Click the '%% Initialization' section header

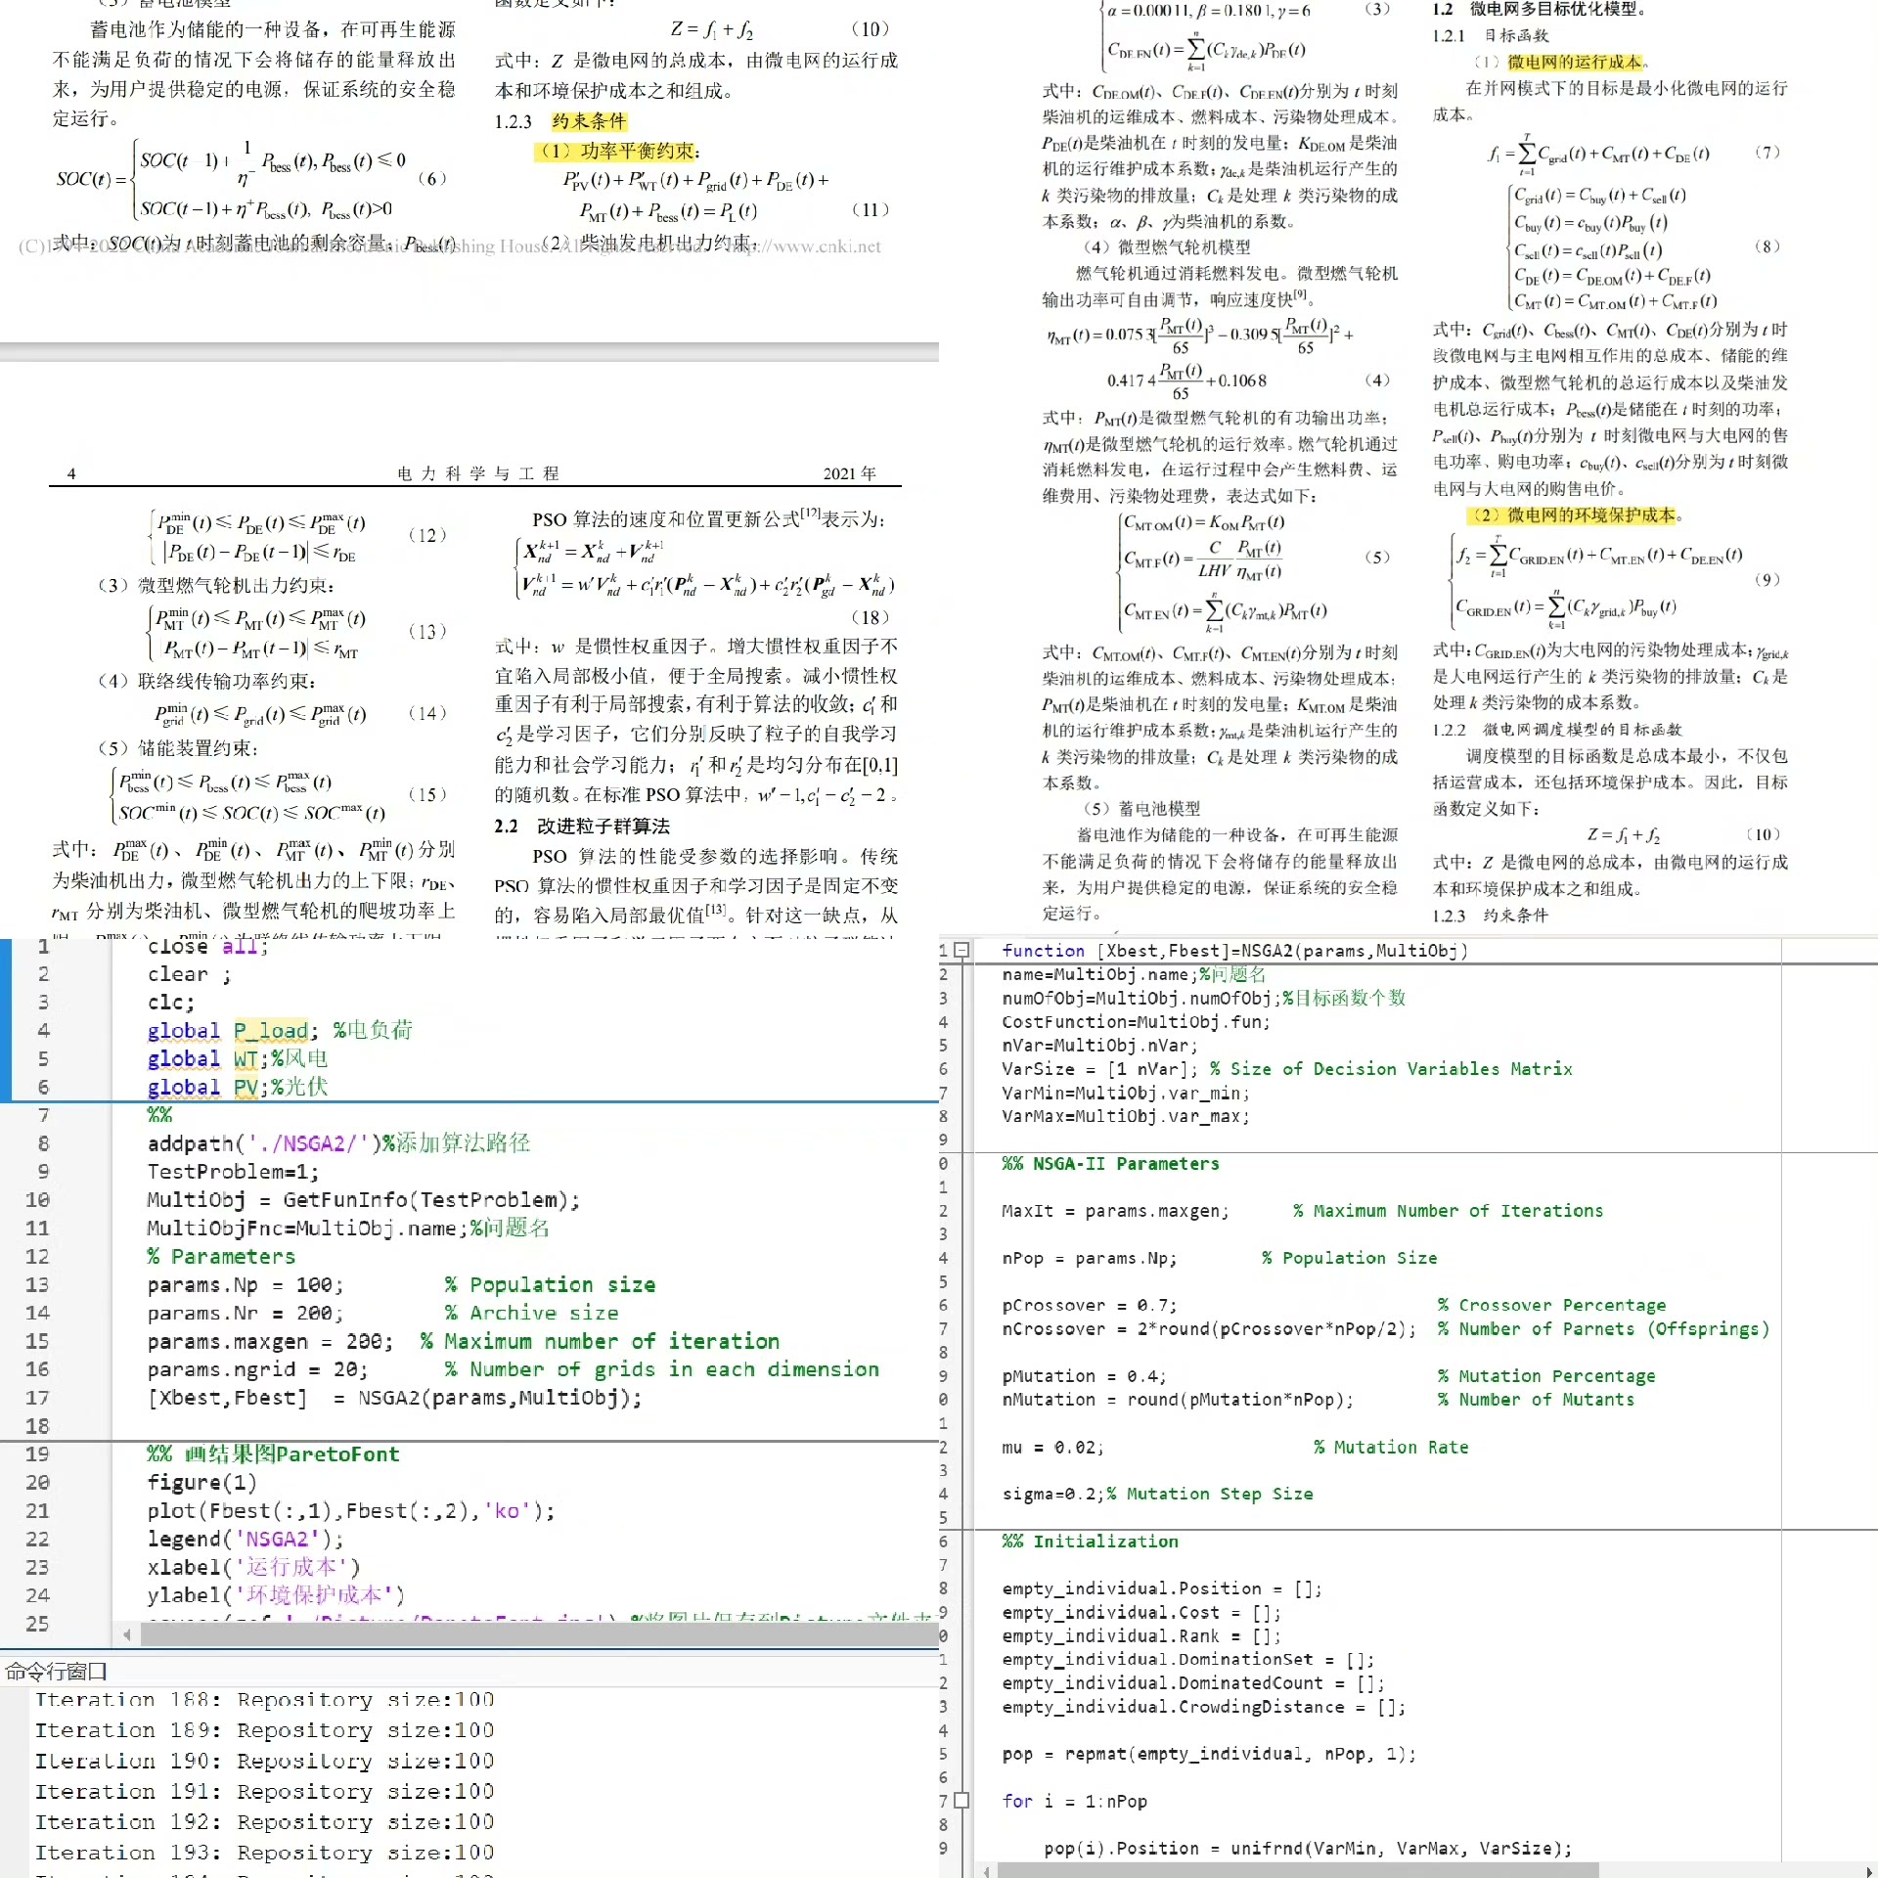pos(1091,1542)
